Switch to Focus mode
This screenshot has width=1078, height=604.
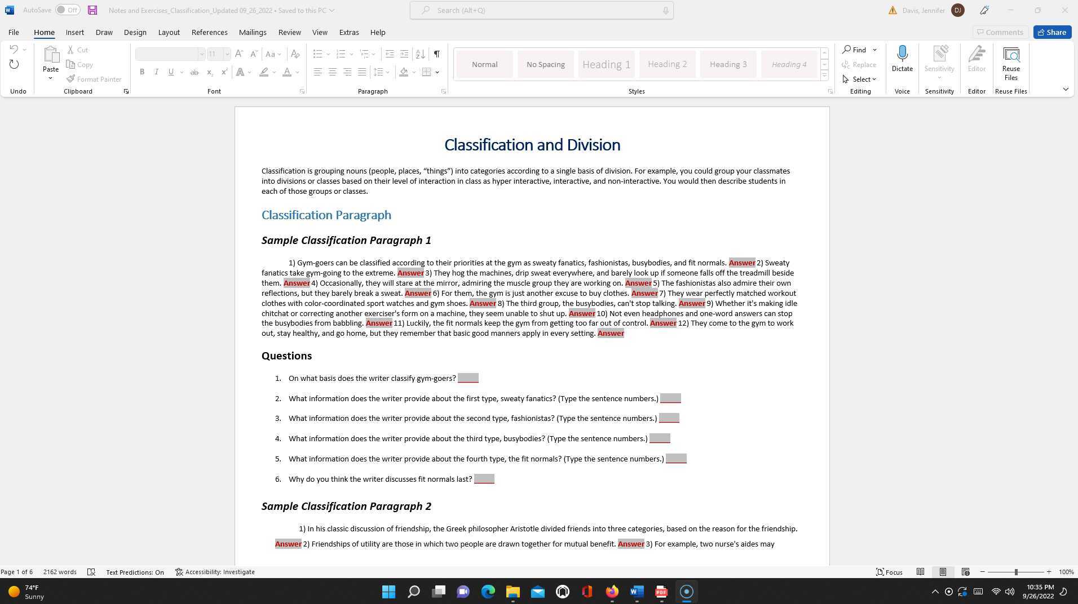click(x=889, y=572)
